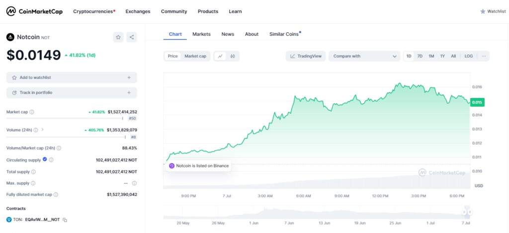Click the TON contract address EQAvlW...M__NOT
Viewport: 509px width, 233px height.
tap(42, 220)
